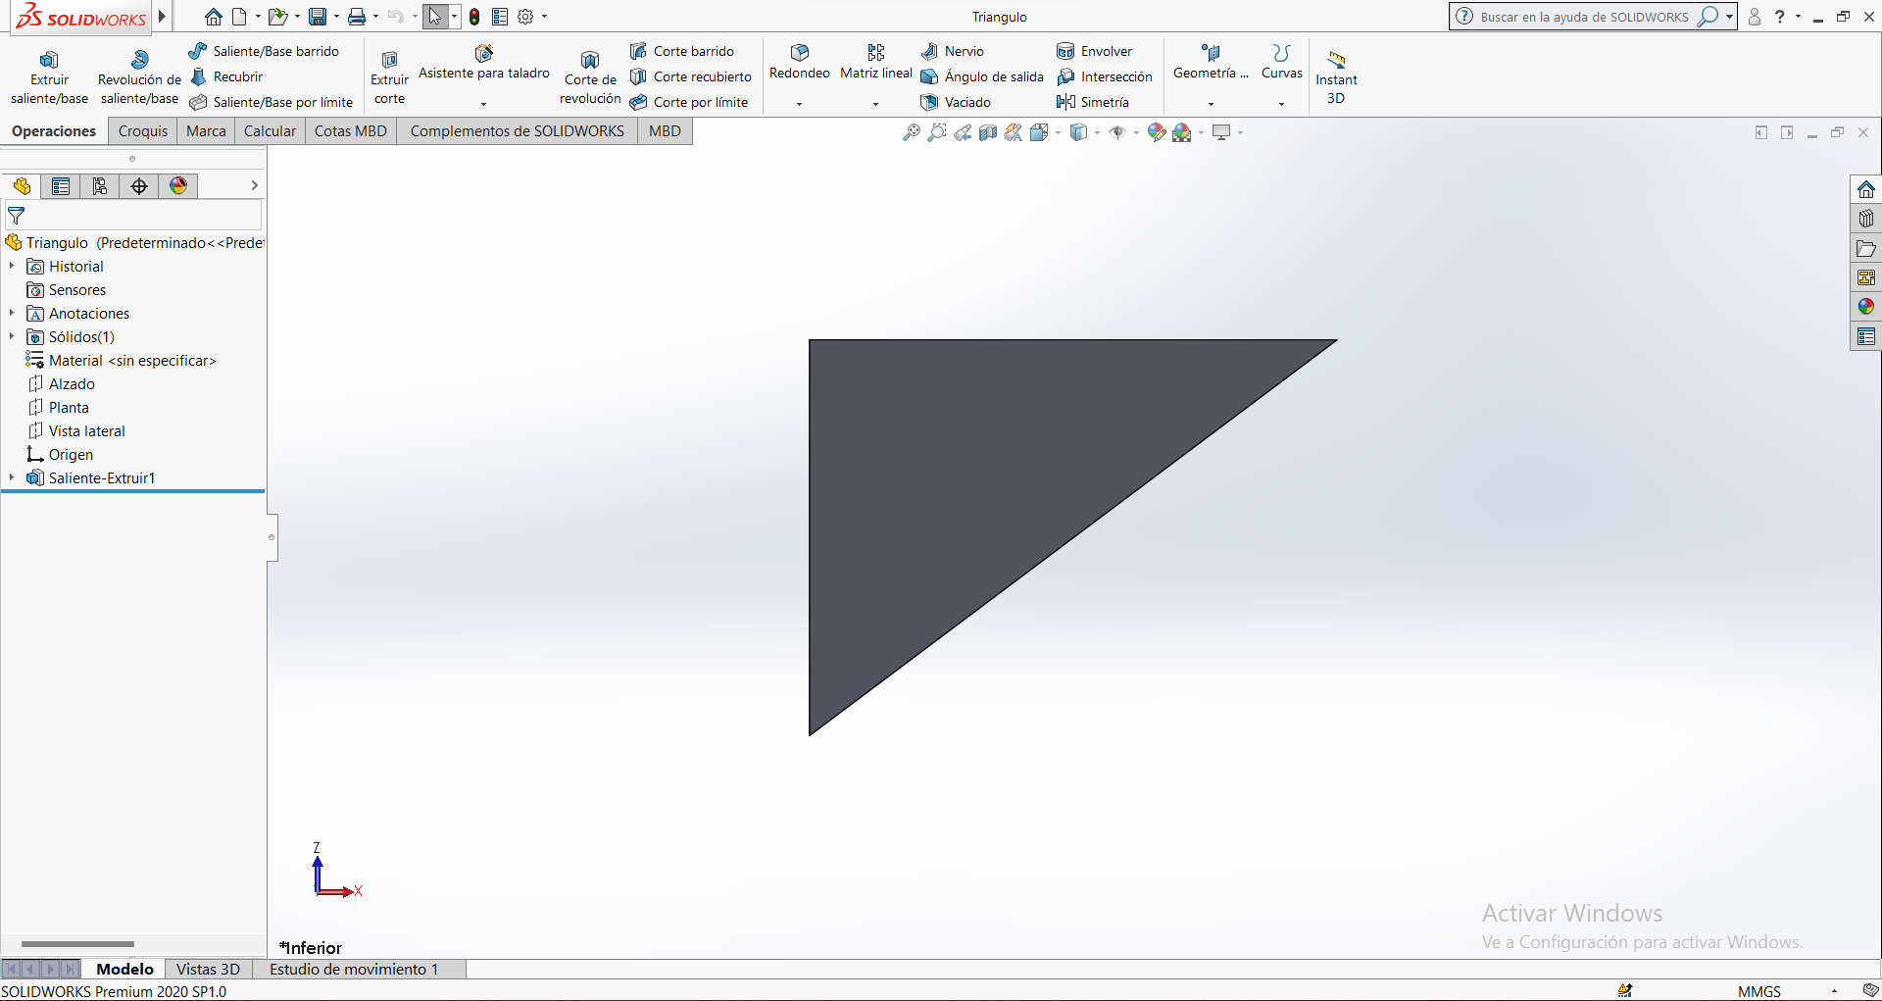Image resolution: width=1882 pixels, height=1001 pixels.
Task: Switch to PropertyManager tab icon
Action: pyautogui.click(x=61, y=186)
